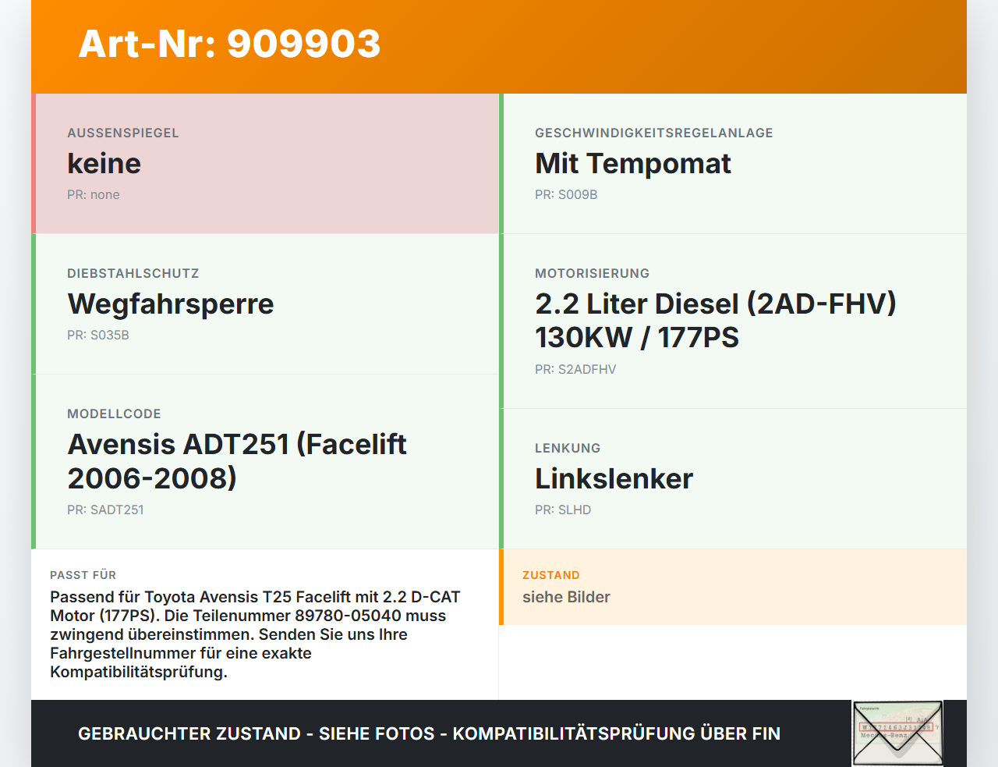Click the envelope thumbnail in the footer

[x=897, y=733]
